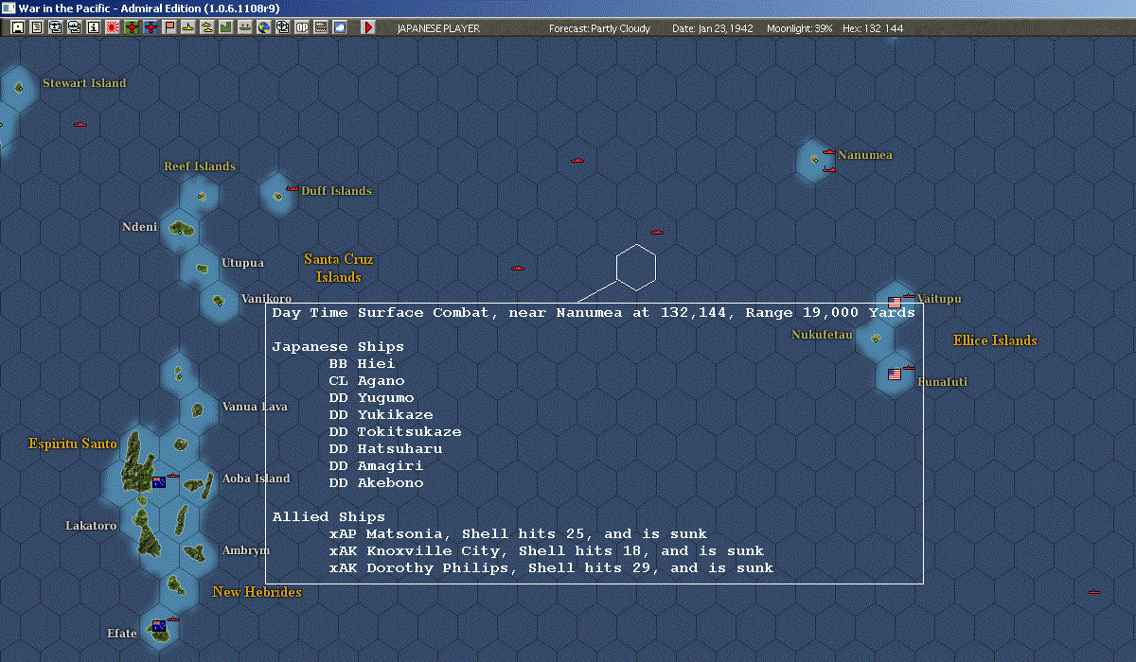The width and height of the screenshot is (1136, 662).
Task: Click the green ship silhouette toolbar icon
Action: (x=245, y=27)
